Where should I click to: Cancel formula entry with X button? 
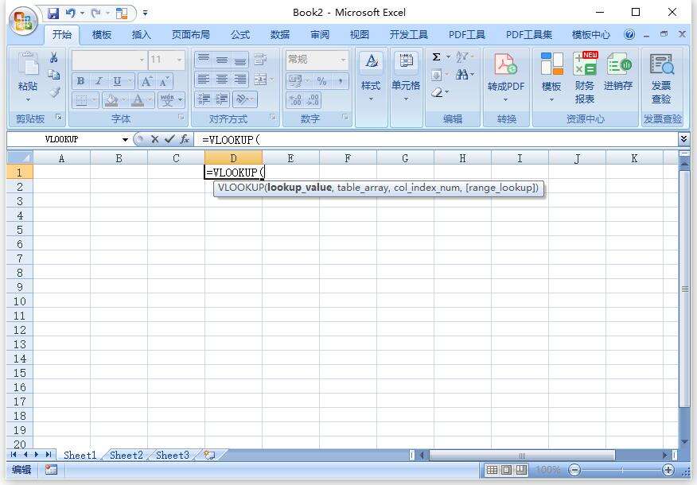[154, 139]
